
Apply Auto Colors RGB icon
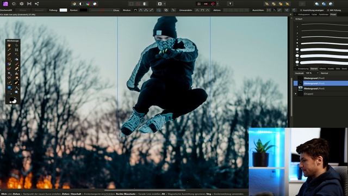coord(88,4)
